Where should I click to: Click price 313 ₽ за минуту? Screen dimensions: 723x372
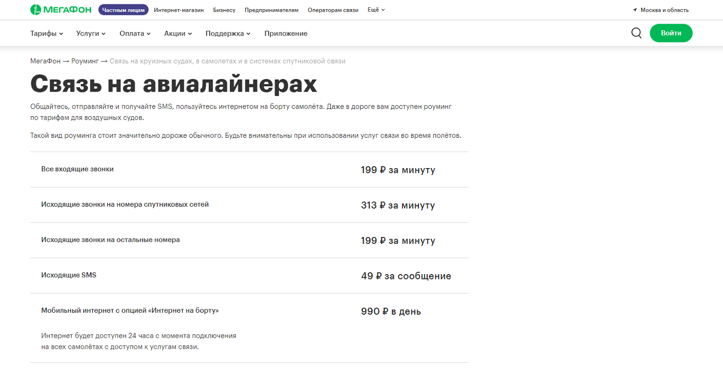398,205
